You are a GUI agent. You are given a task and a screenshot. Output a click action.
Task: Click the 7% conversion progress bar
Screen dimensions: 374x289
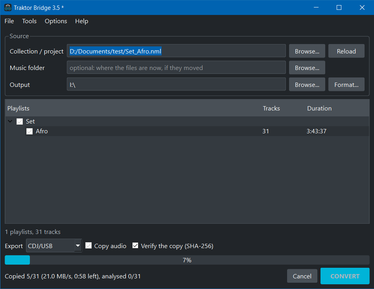(187, 260)
